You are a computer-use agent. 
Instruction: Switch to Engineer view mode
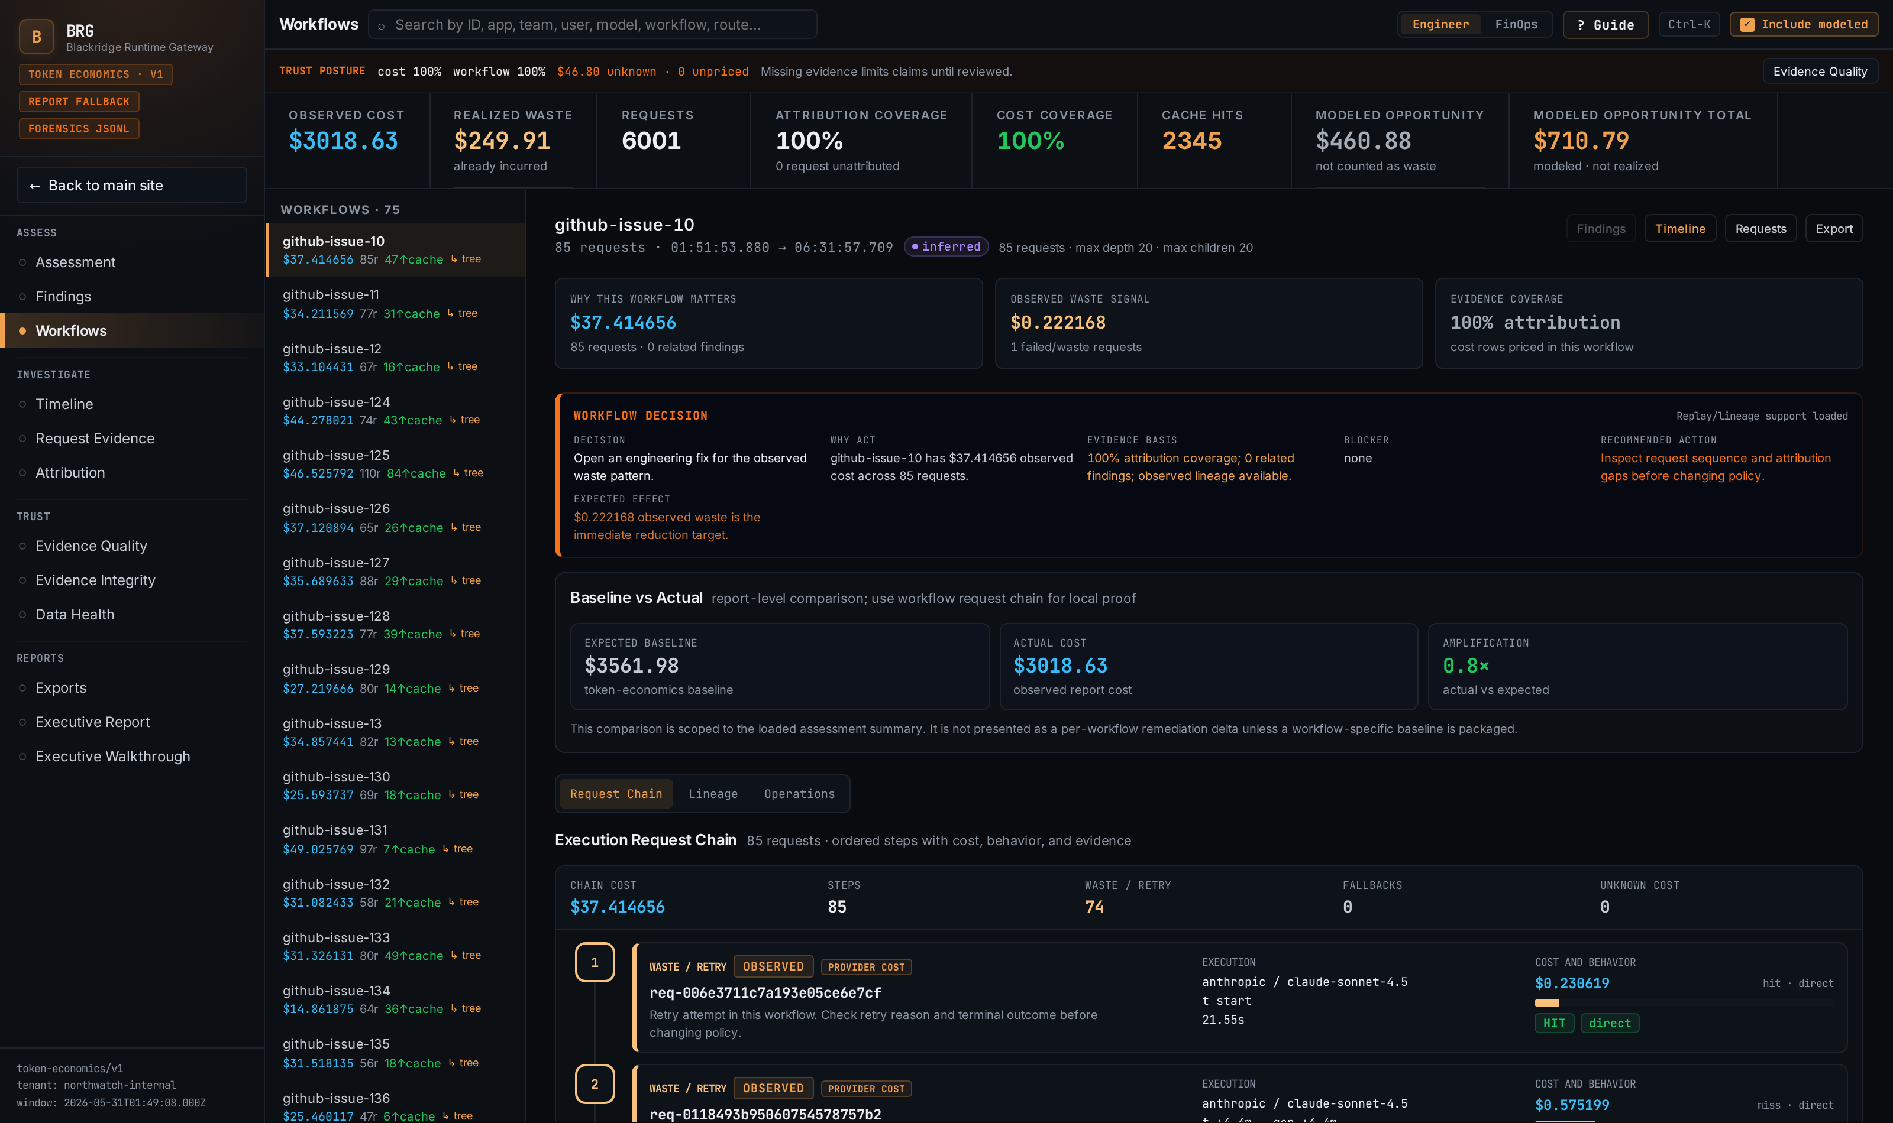(x=1440, y=24)
